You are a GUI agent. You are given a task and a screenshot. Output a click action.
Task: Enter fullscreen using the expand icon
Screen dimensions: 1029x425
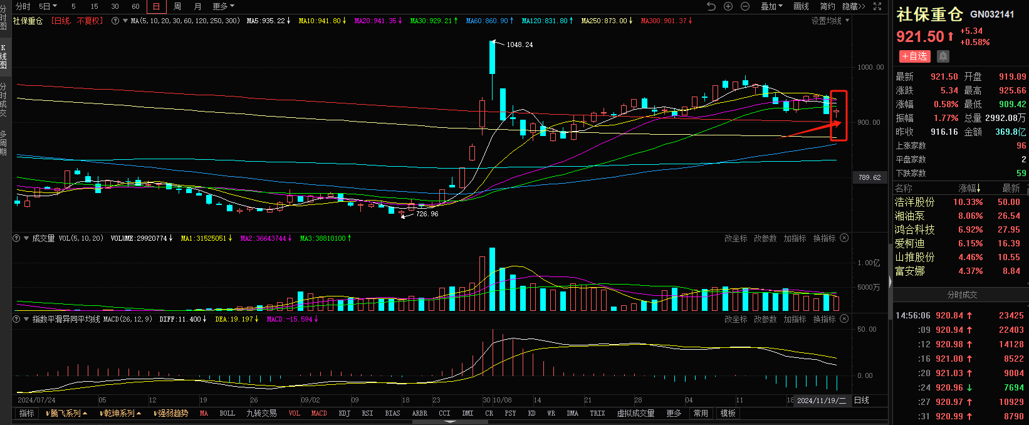(877, 6)
